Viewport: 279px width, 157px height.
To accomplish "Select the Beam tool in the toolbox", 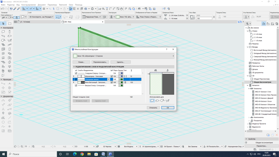I will pos(3,36).
